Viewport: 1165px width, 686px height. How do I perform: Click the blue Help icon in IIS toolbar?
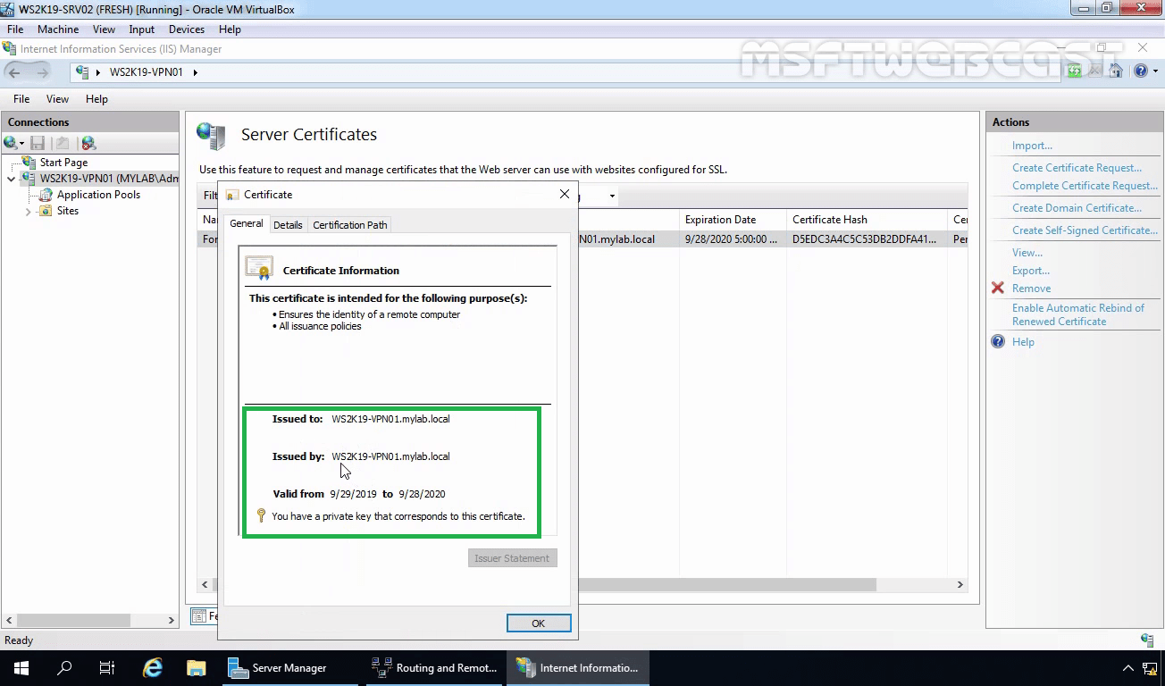pos(1140,71)
